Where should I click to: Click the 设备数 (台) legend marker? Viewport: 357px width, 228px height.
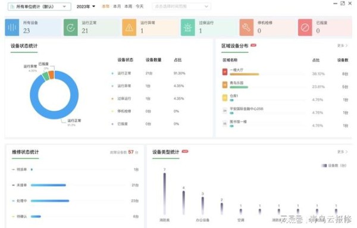[x=324, y=165]
